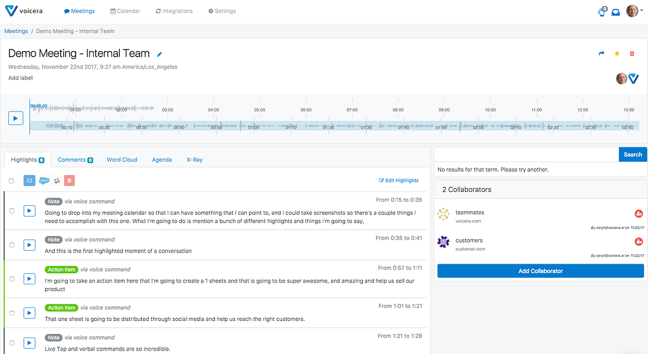Play the 'Live Tap' note

point(30,343)
